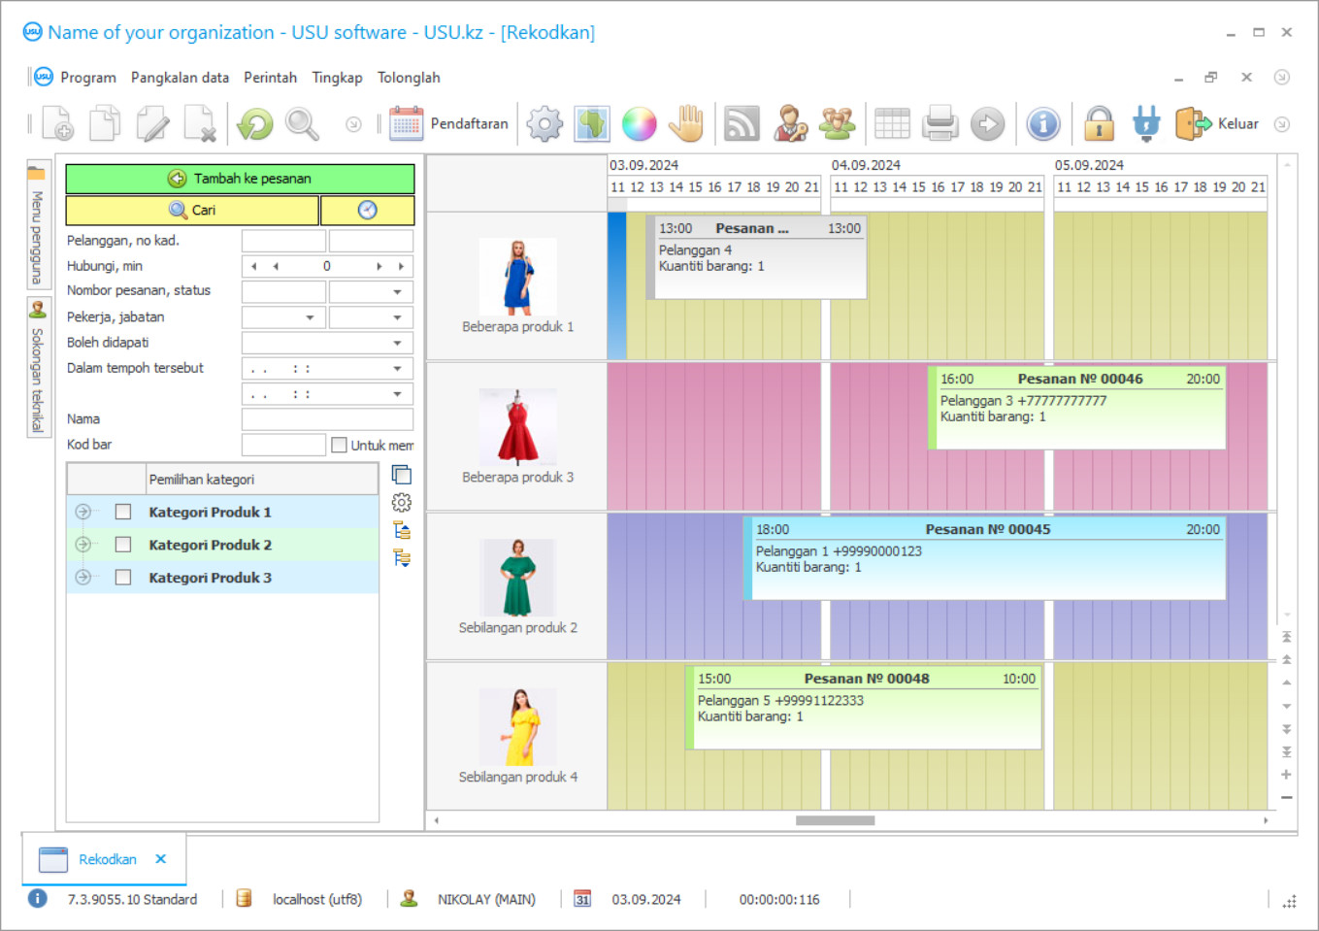Check the Kategori Produk 2 checkbox
The width and height of the screenshot is (1319, 931).
point(123,545)
